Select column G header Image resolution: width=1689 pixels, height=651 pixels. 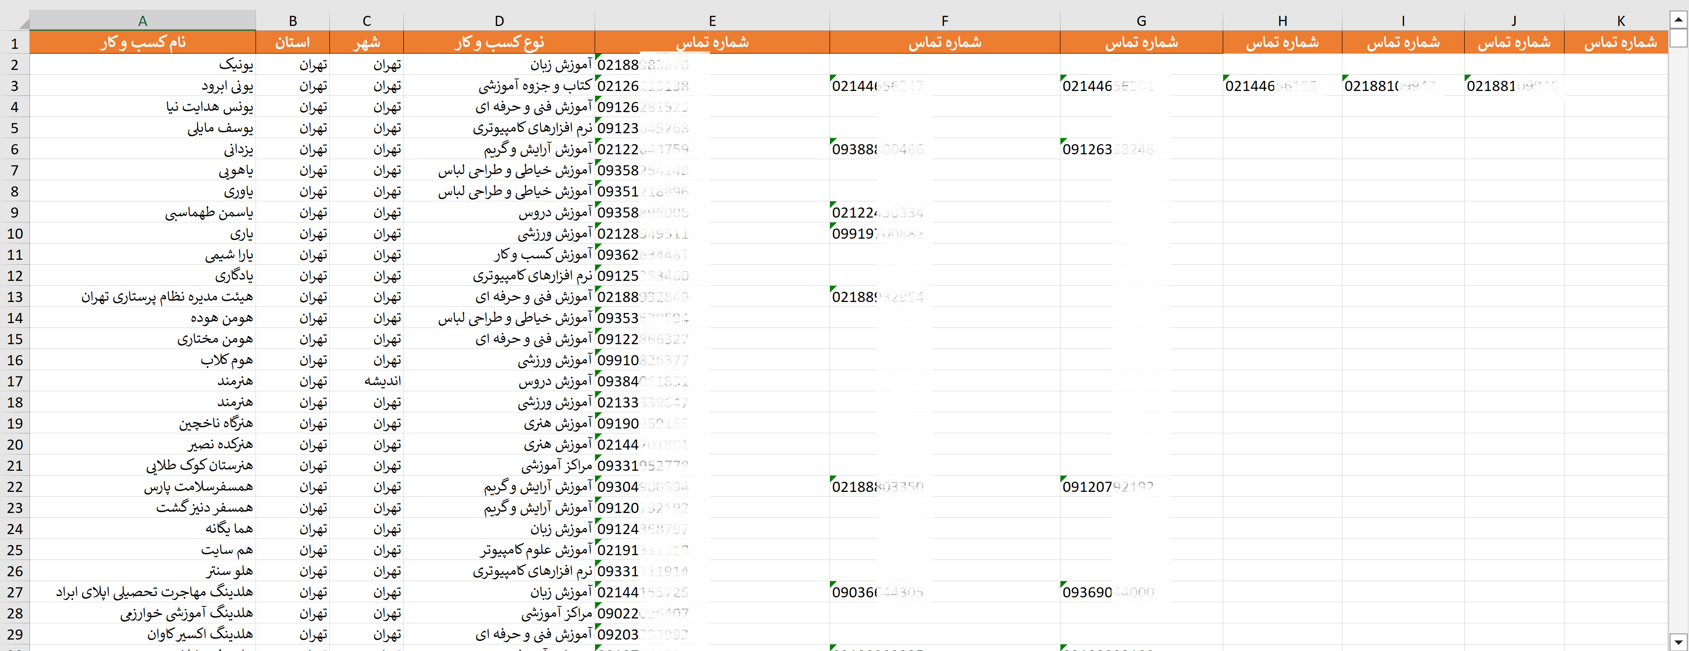click(x=1141, y=20)
